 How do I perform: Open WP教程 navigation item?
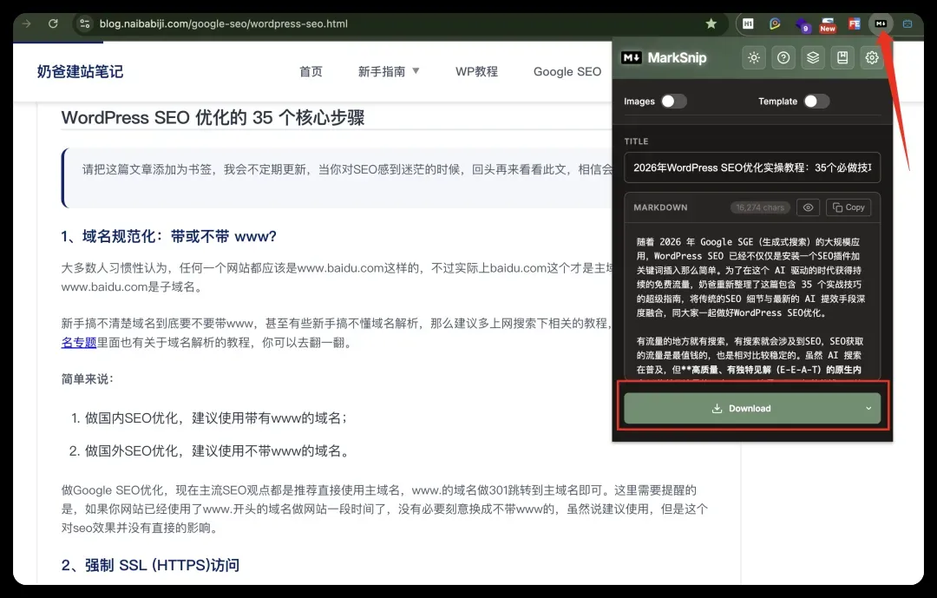pyautogui.click(x=476, y=72)
